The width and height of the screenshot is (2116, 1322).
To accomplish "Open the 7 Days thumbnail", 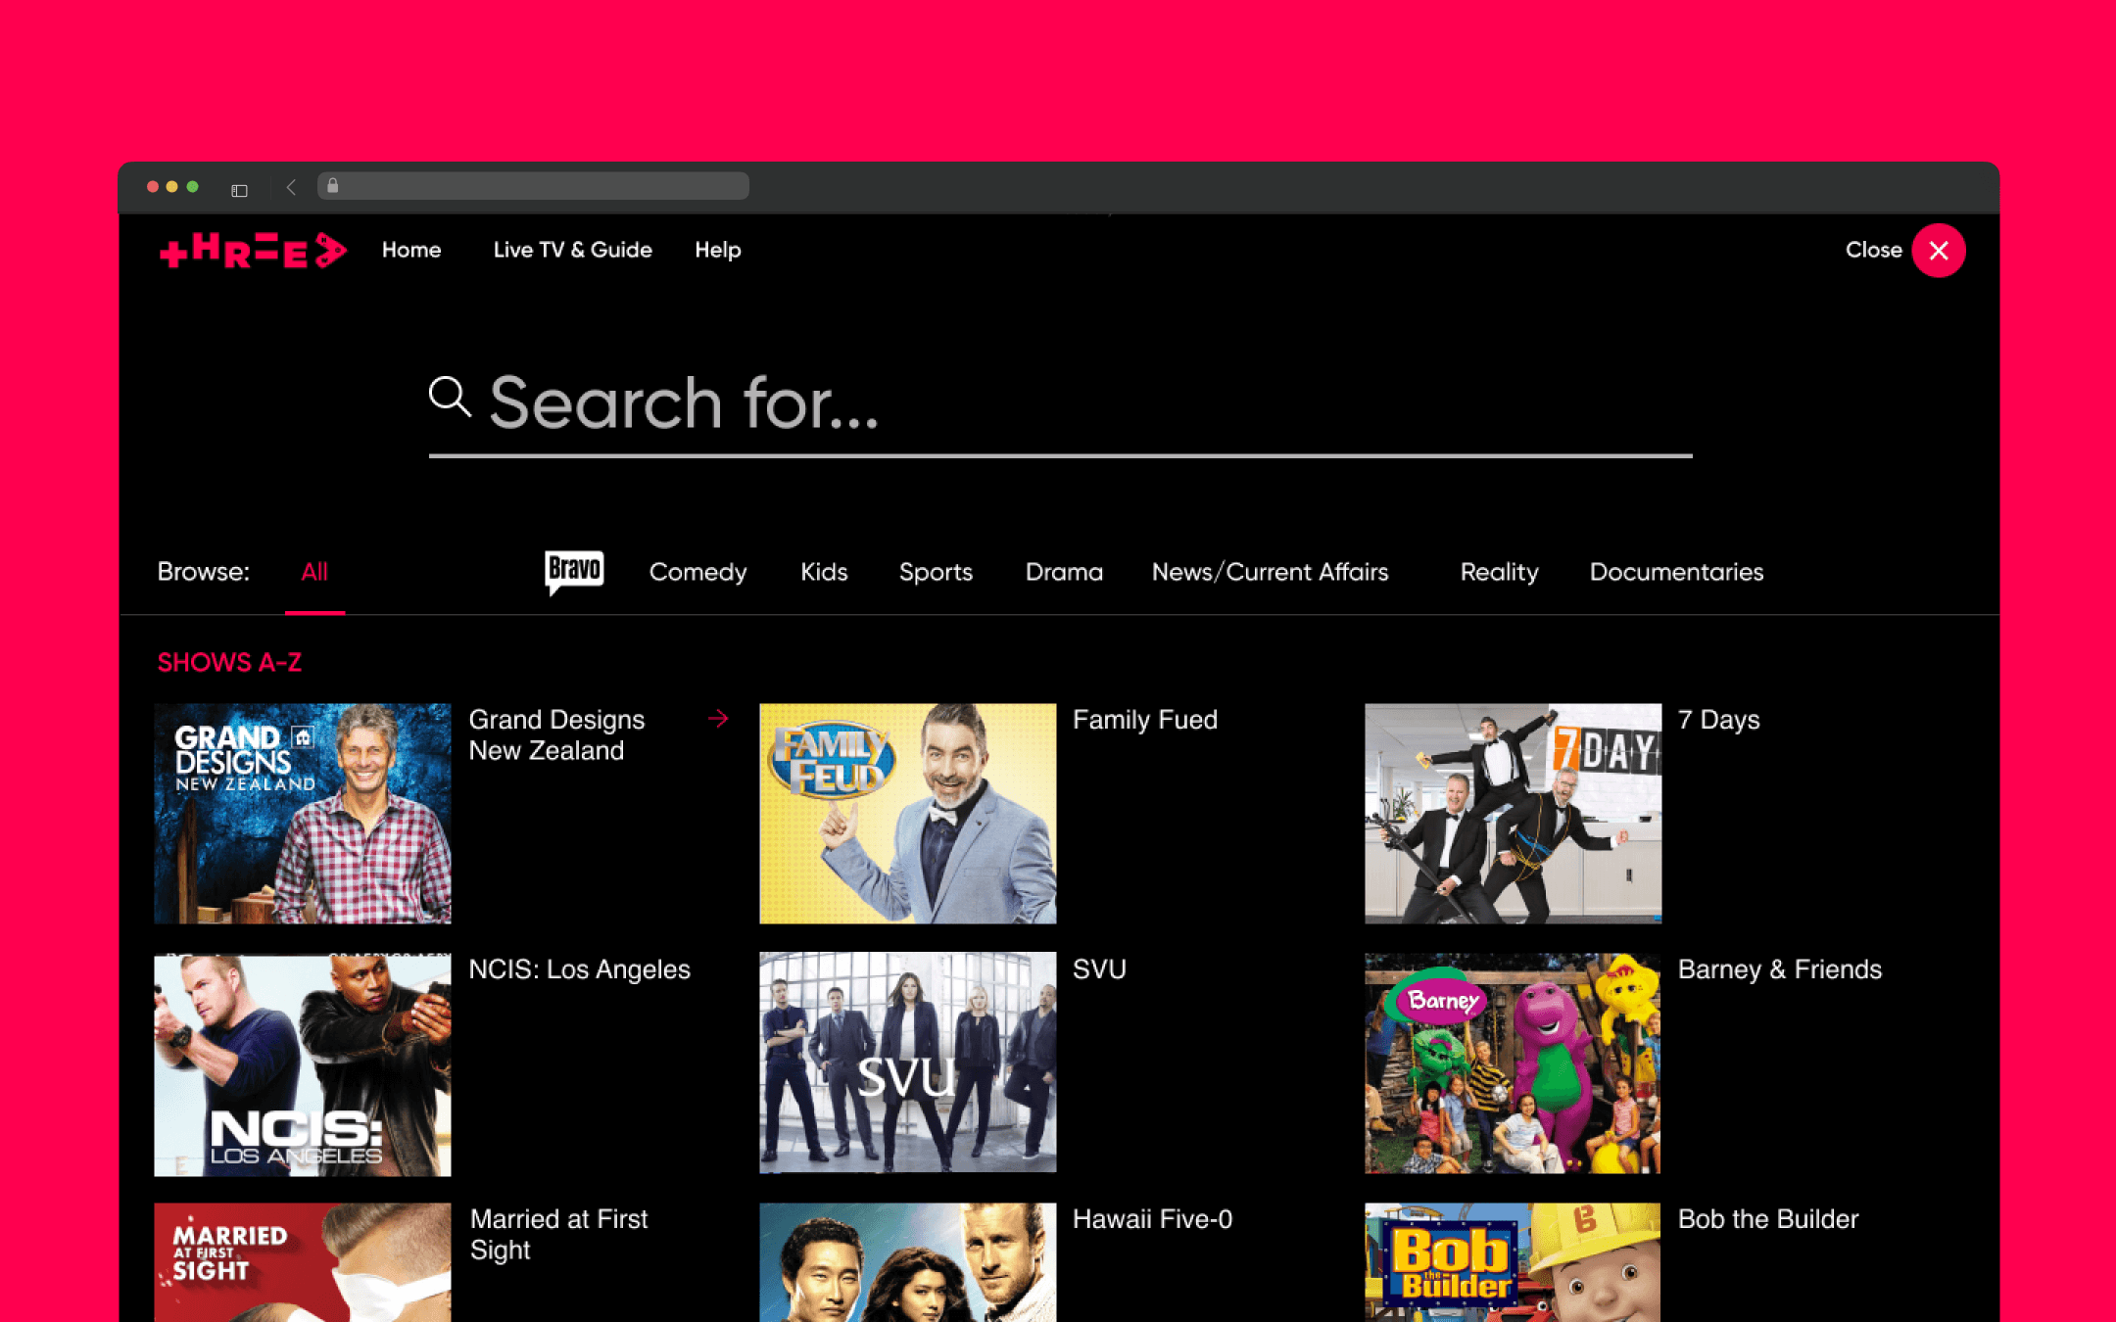I will point(1514,814).
